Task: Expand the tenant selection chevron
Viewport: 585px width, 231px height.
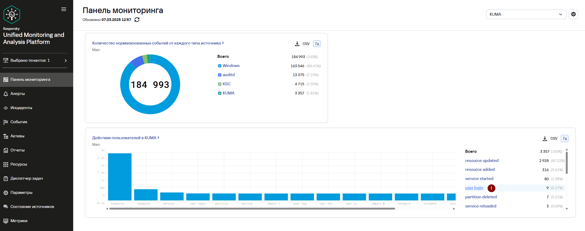Action: (66, 60)
